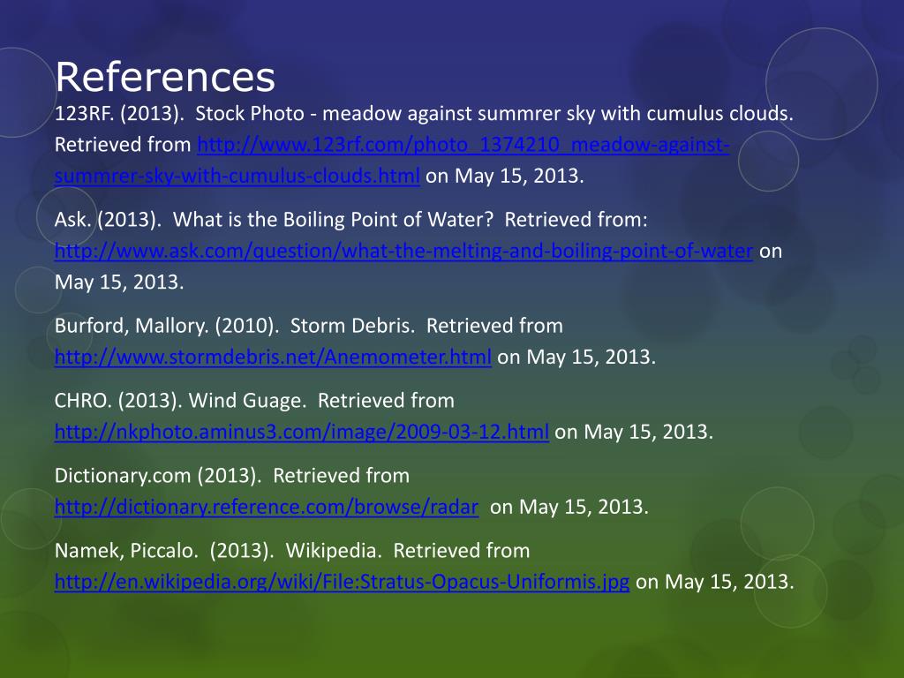
Task: Click 'on May 15, 2013.' after the Wikipedia link
Action: point(715,582)
